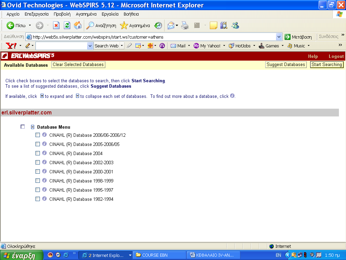346x260 pixels.
Task: Click the Start Searching button
Action: click(x=327, y=65)
